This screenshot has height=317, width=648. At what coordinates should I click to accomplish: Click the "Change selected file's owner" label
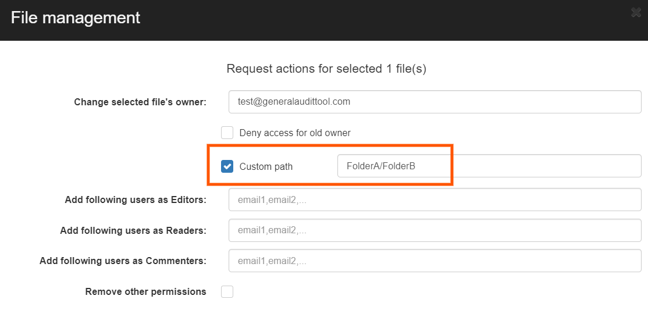coord(140,102)
